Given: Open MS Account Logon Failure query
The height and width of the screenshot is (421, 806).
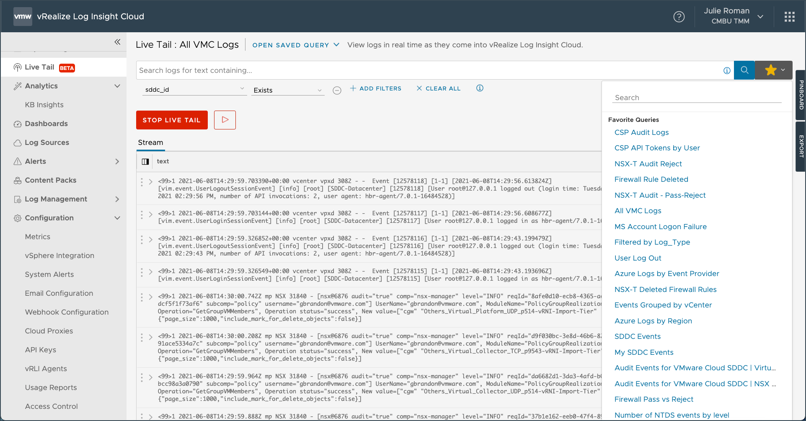Looking at the screenshot, I should point(660,227).
